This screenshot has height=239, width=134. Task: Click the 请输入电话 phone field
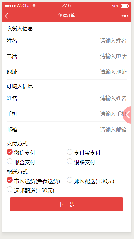[x=113, y=56]
